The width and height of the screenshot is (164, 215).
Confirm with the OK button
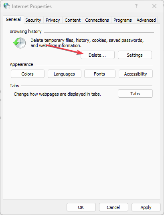coord(81,207)
